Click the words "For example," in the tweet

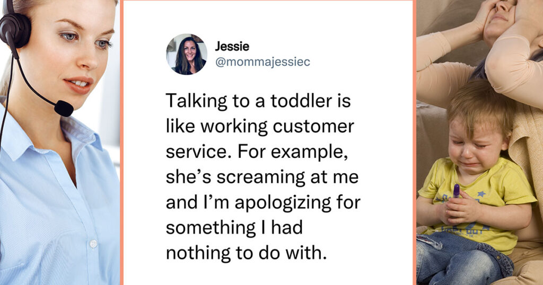click(x=293, y=153)
